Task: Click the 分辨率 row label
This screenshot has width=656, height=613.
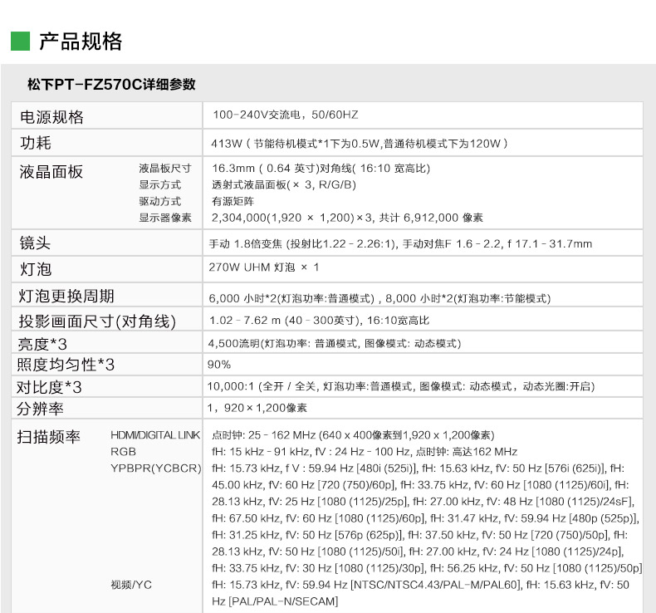Action: click(40, 409)
